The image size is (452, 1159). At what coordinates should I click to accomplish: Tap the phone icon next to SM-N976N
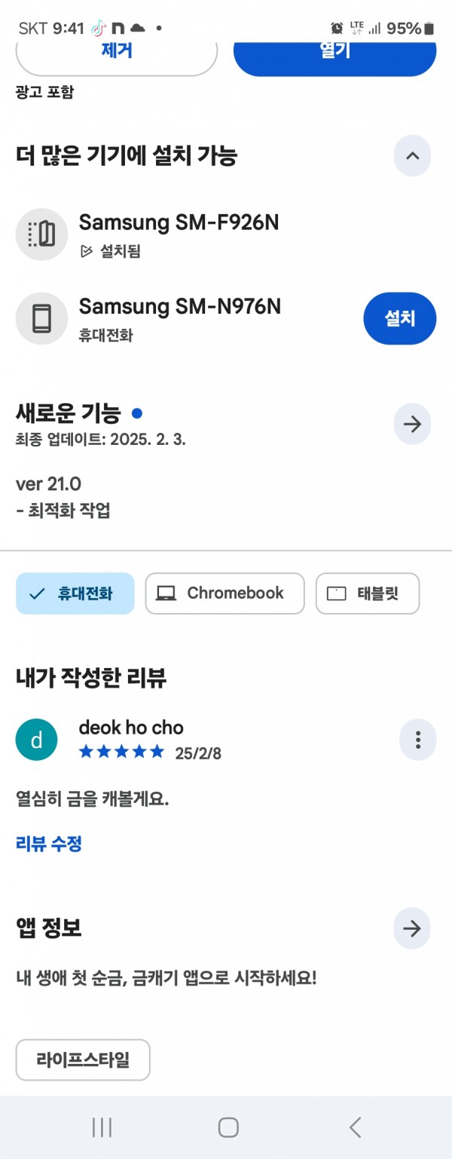[42, 319]
